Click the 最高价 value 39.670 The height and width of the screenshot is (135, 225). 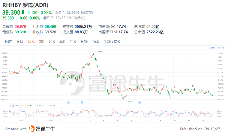(x=20, y=27)
